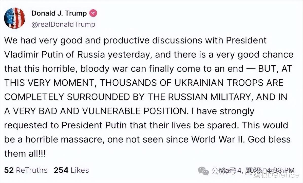View the 52 ReTruths list
Viewport: 303px width, 183px height.
(x=26, y=170)
